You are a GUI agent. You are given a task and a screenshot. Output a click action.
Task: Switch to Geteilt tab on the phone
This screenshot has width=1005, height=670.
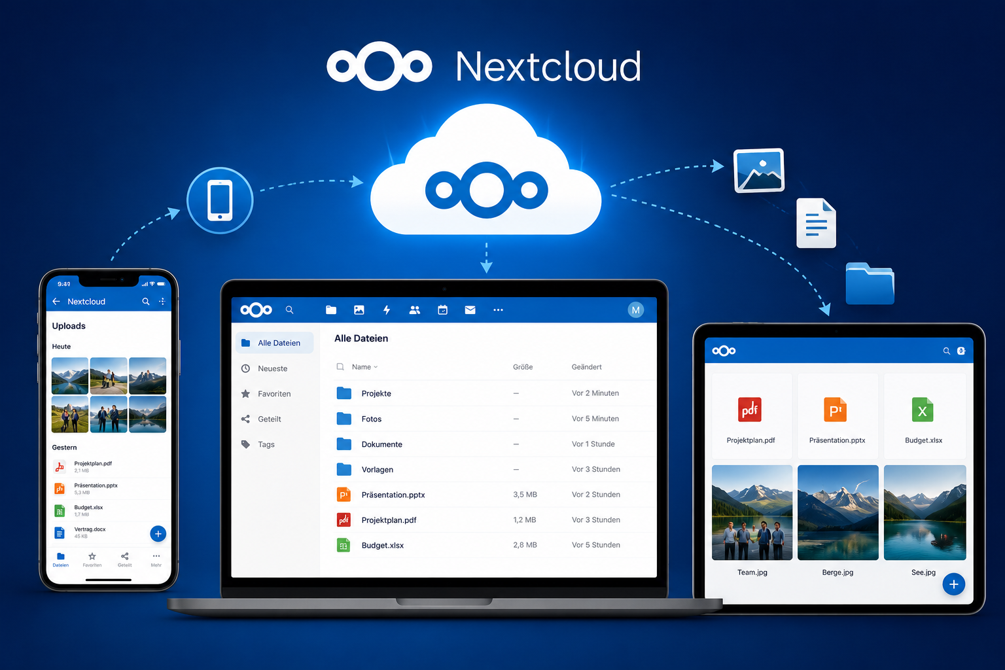click(124, 560)
